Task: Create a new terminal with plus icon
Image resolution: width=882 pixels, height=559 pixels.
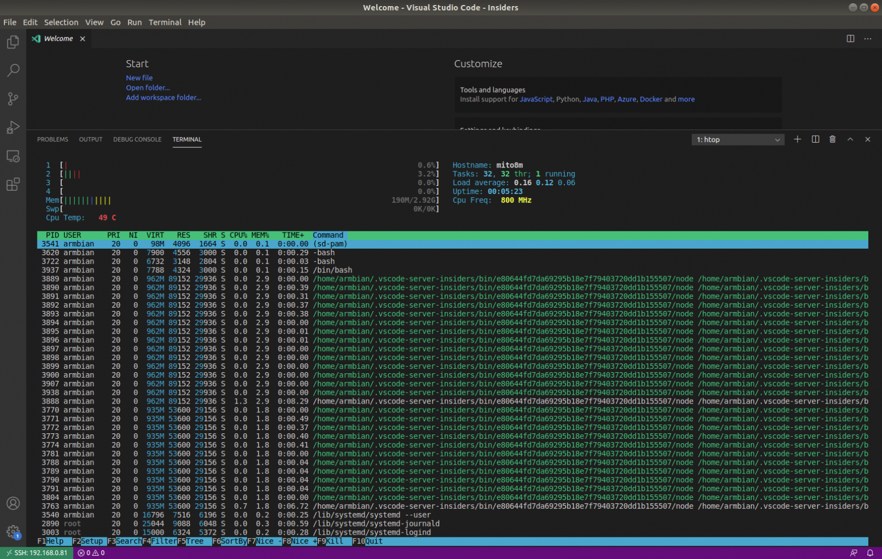Action: (x=797, y=139)
